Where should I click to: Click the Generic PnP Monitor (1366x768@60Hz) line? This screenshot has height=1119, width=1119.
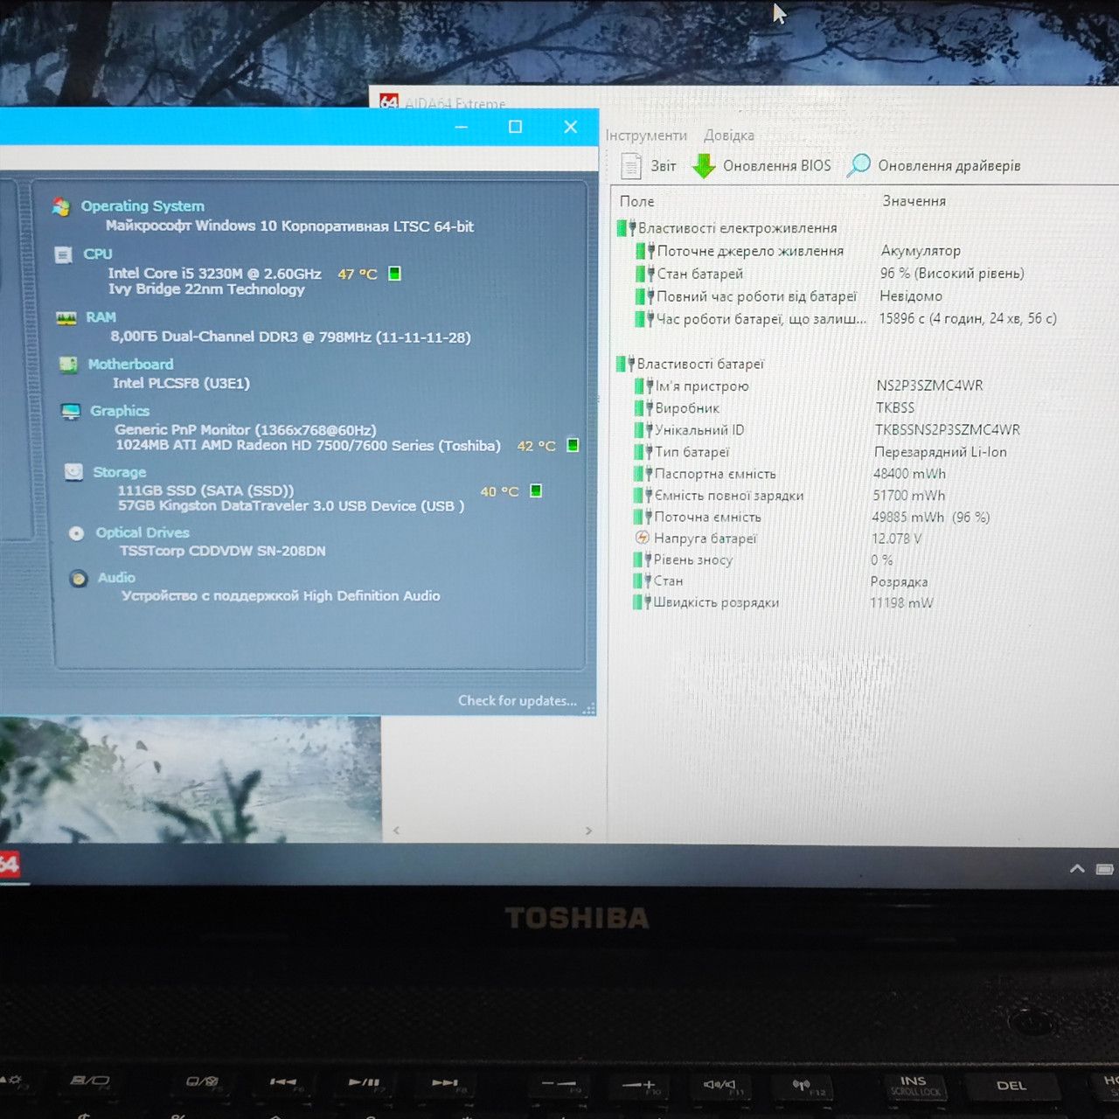coord(246,429)
